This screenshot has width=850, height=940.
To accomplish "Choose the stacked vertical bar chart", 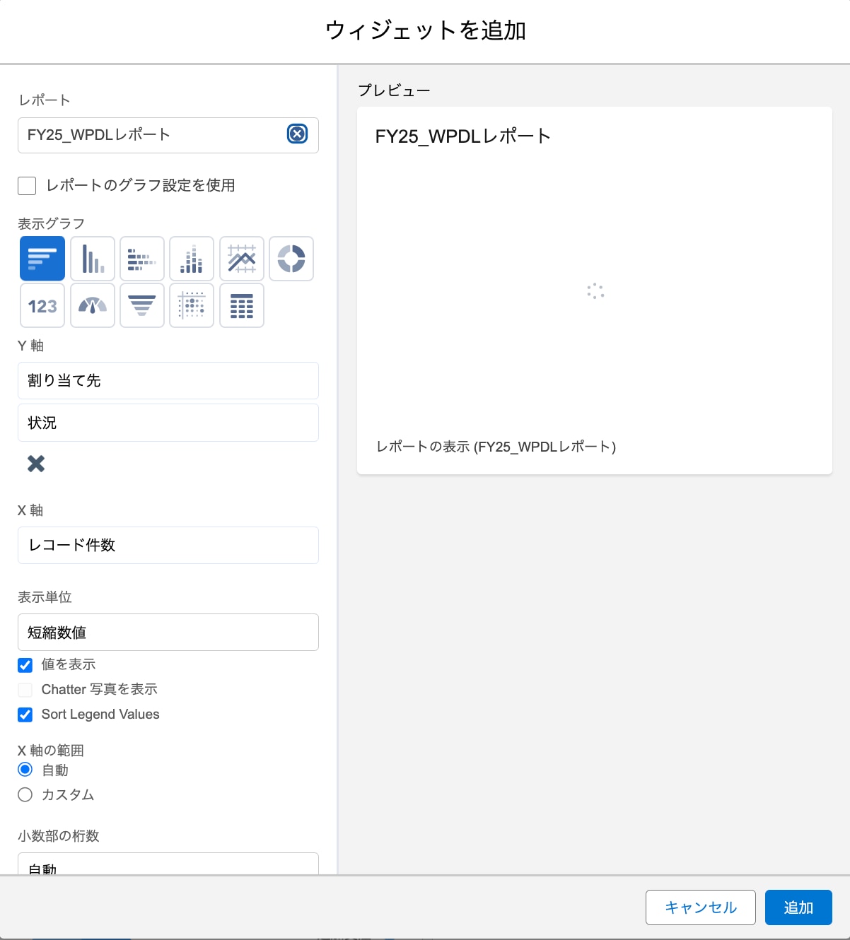I will pyautogui.click(x=192, y=259).
